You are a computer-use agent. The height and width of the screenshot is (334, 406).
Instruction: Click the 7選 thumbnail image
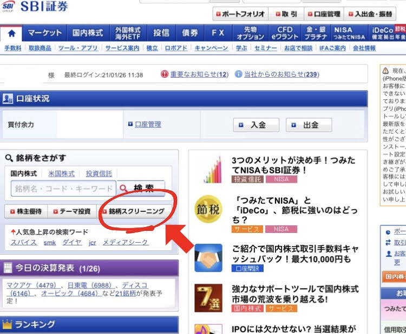(208, 298)
